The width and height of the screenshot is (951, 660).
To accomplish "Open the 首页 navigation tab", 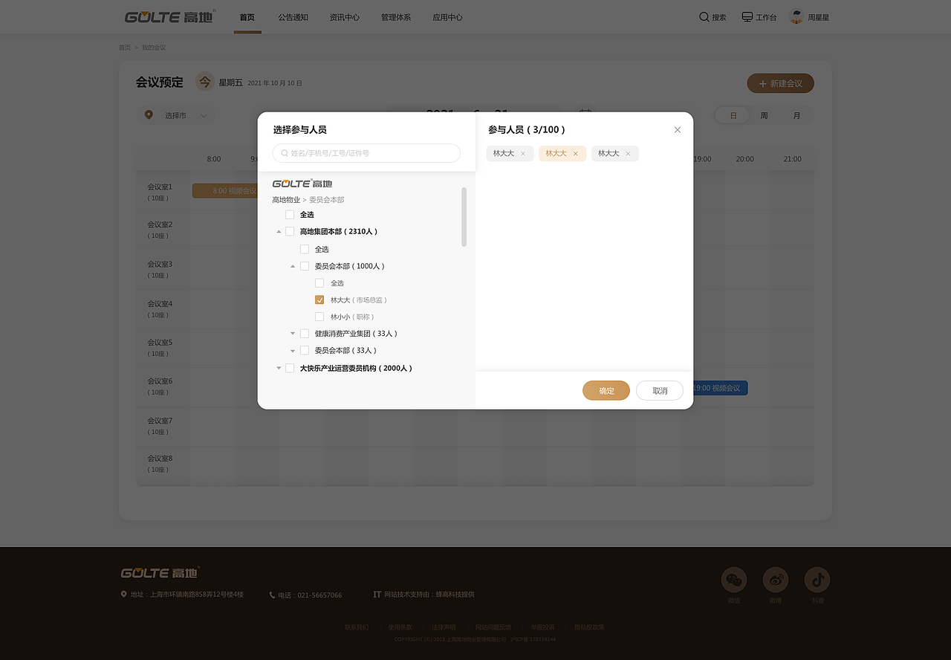I will click(247, 17).
